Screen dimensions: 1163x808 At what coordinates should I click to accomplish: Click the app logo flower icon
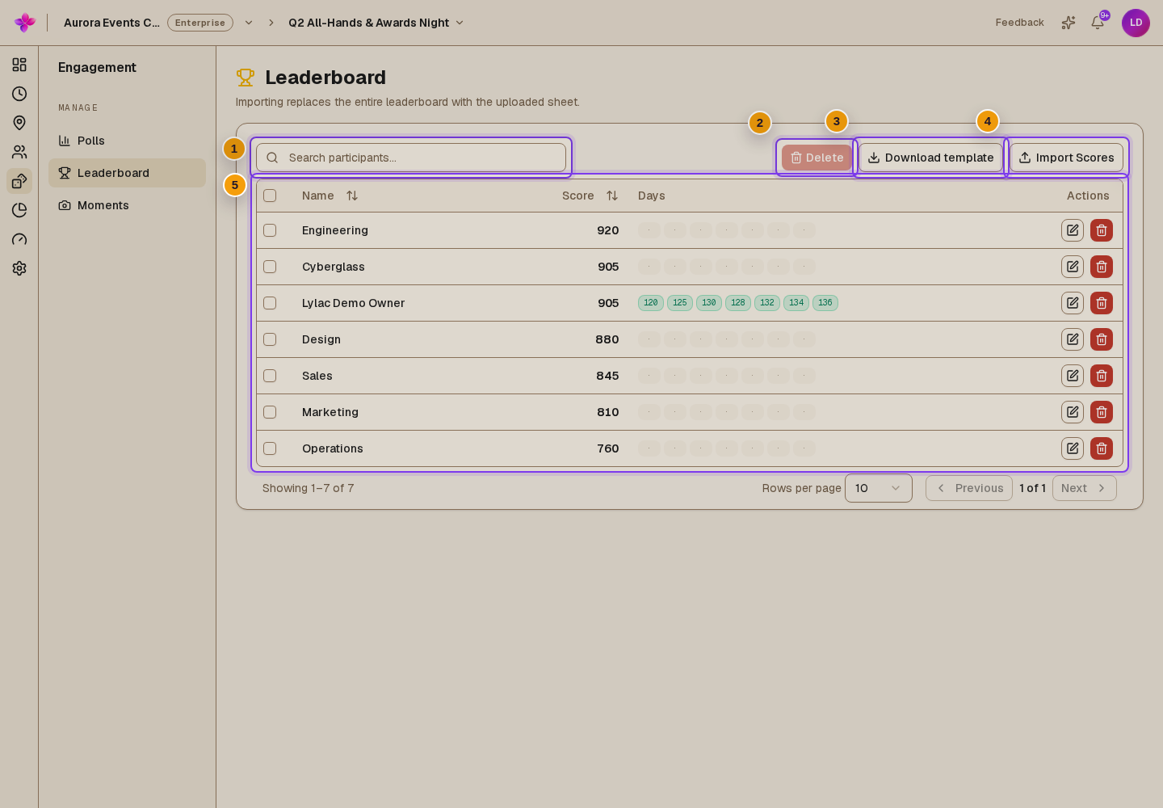[x=25, y=23]
